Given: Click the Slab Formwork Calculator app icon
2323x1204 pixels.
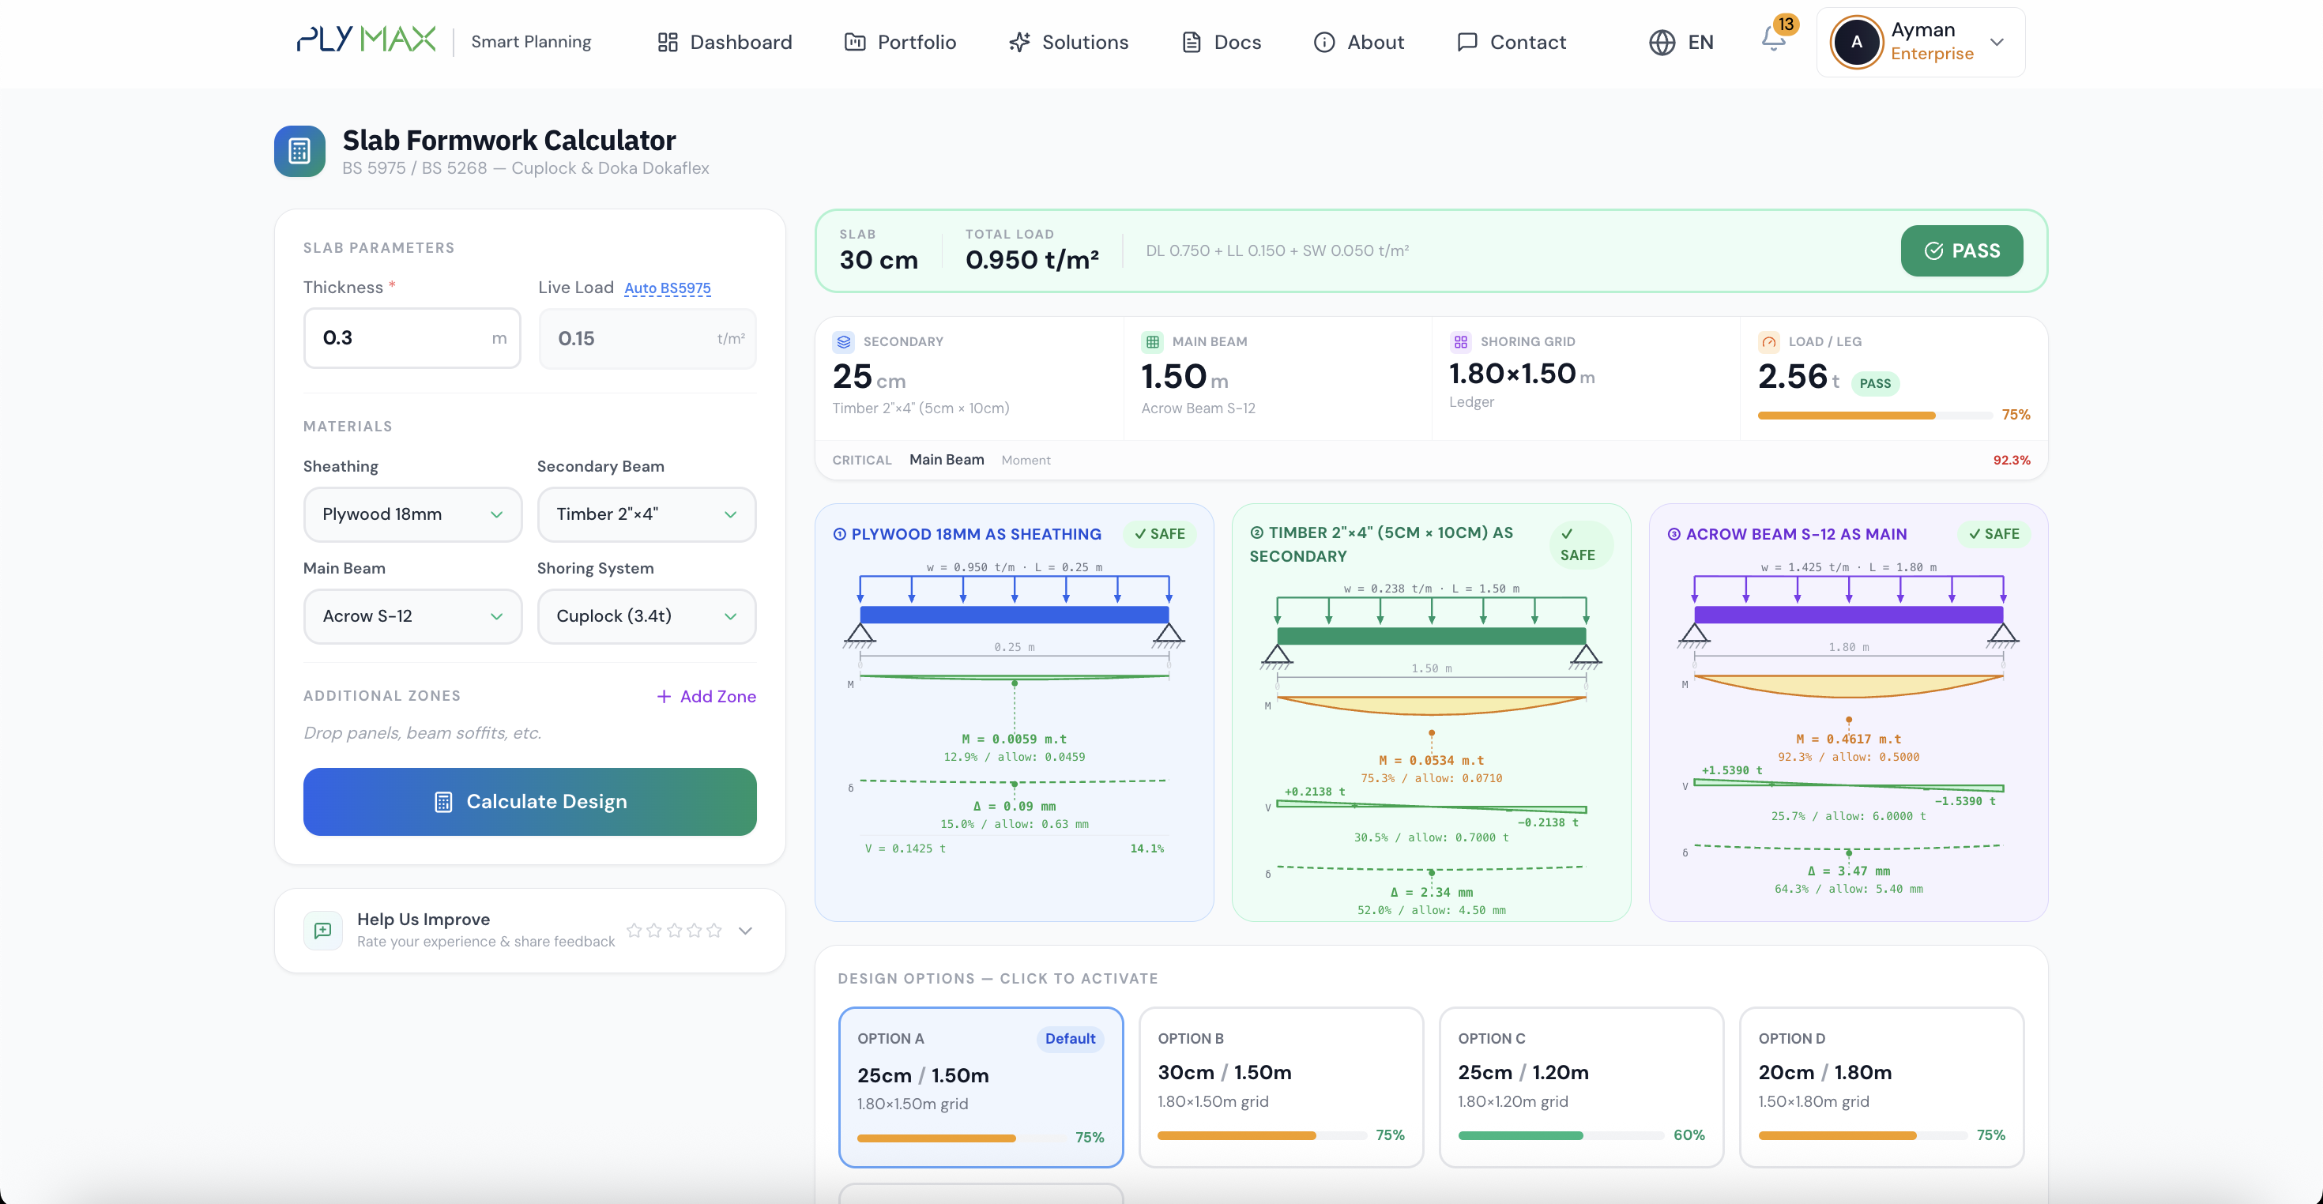Looking at the screenshot, I should [299, 151].
